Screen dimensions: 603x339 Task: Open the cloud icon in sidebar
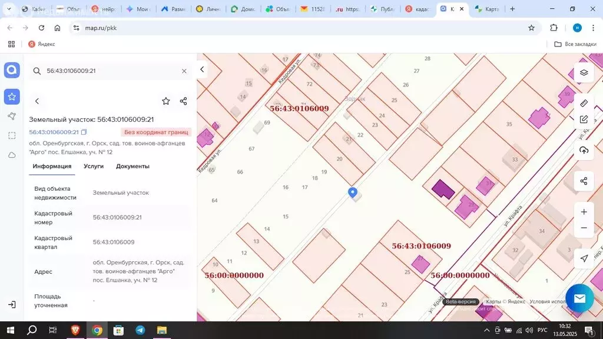point(12,155)
